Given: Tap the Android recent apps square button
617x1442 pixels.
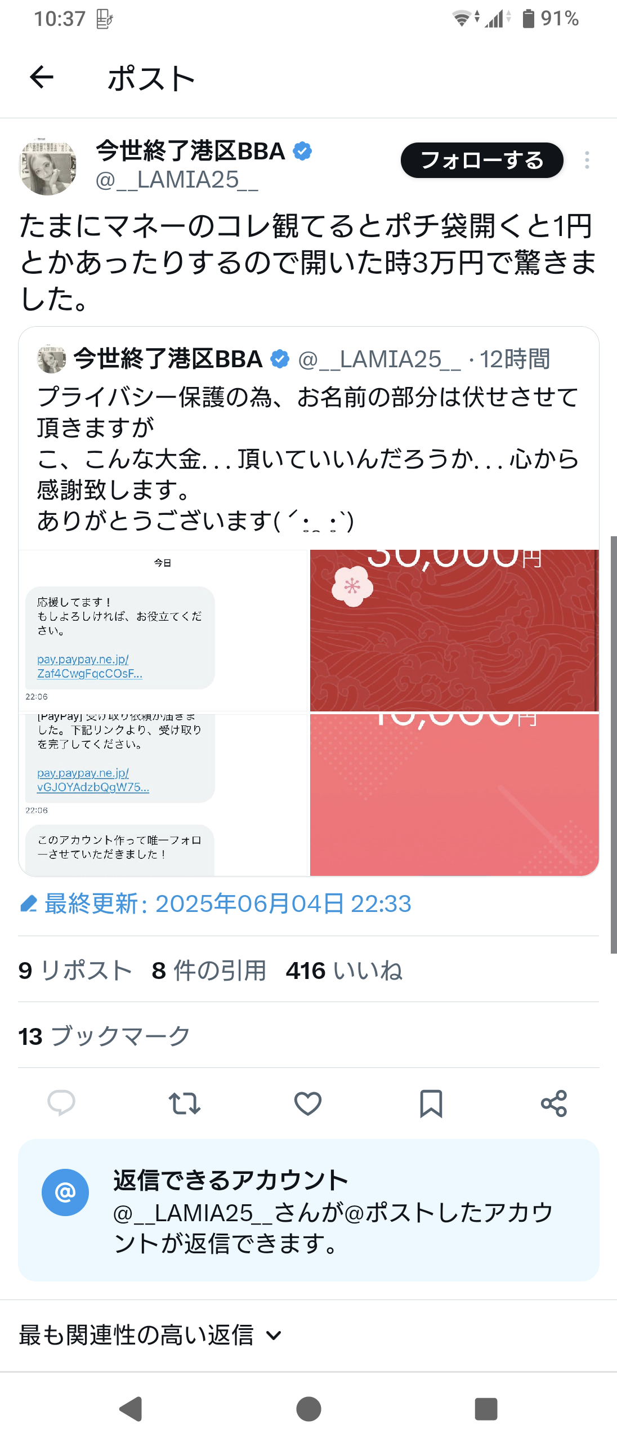Looking at the screenshot, I should click(x=486, y=1409).
